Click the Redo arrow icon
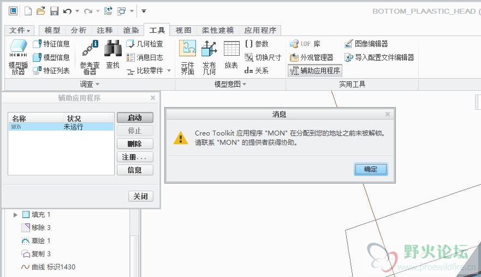The image size is (481, 277). (88, 11)
